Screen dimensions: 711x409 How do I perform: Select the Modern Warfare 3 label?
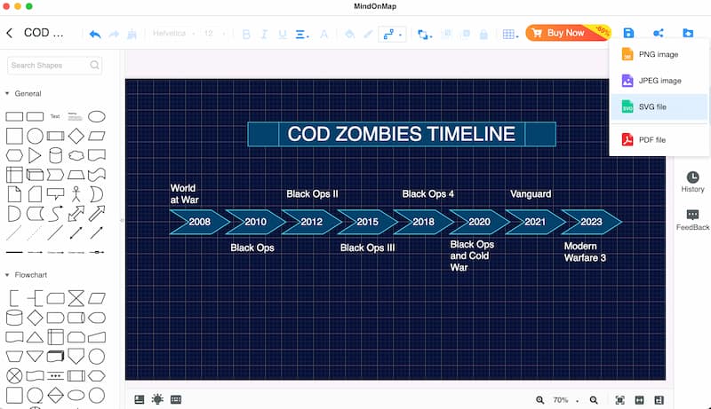pos(585,252)
